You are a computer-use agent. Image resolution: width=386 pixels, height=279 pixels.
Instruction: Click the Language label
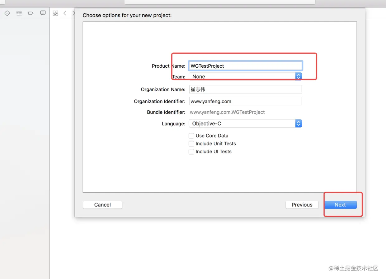173,124
